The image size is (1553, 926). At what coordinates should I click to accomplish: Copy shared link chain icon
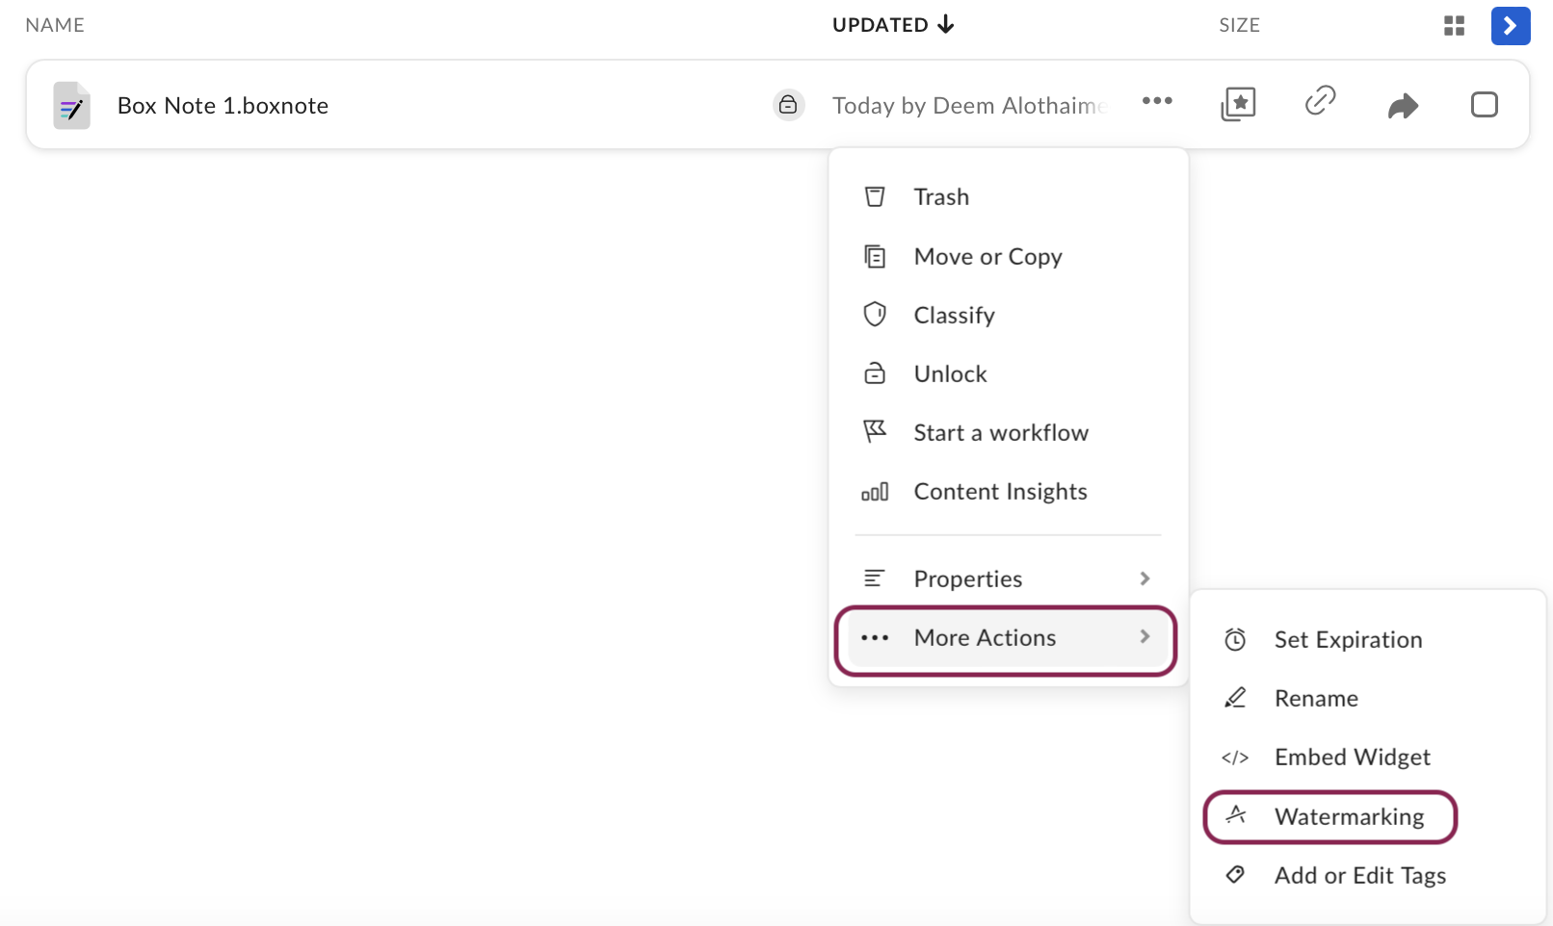1320,101
